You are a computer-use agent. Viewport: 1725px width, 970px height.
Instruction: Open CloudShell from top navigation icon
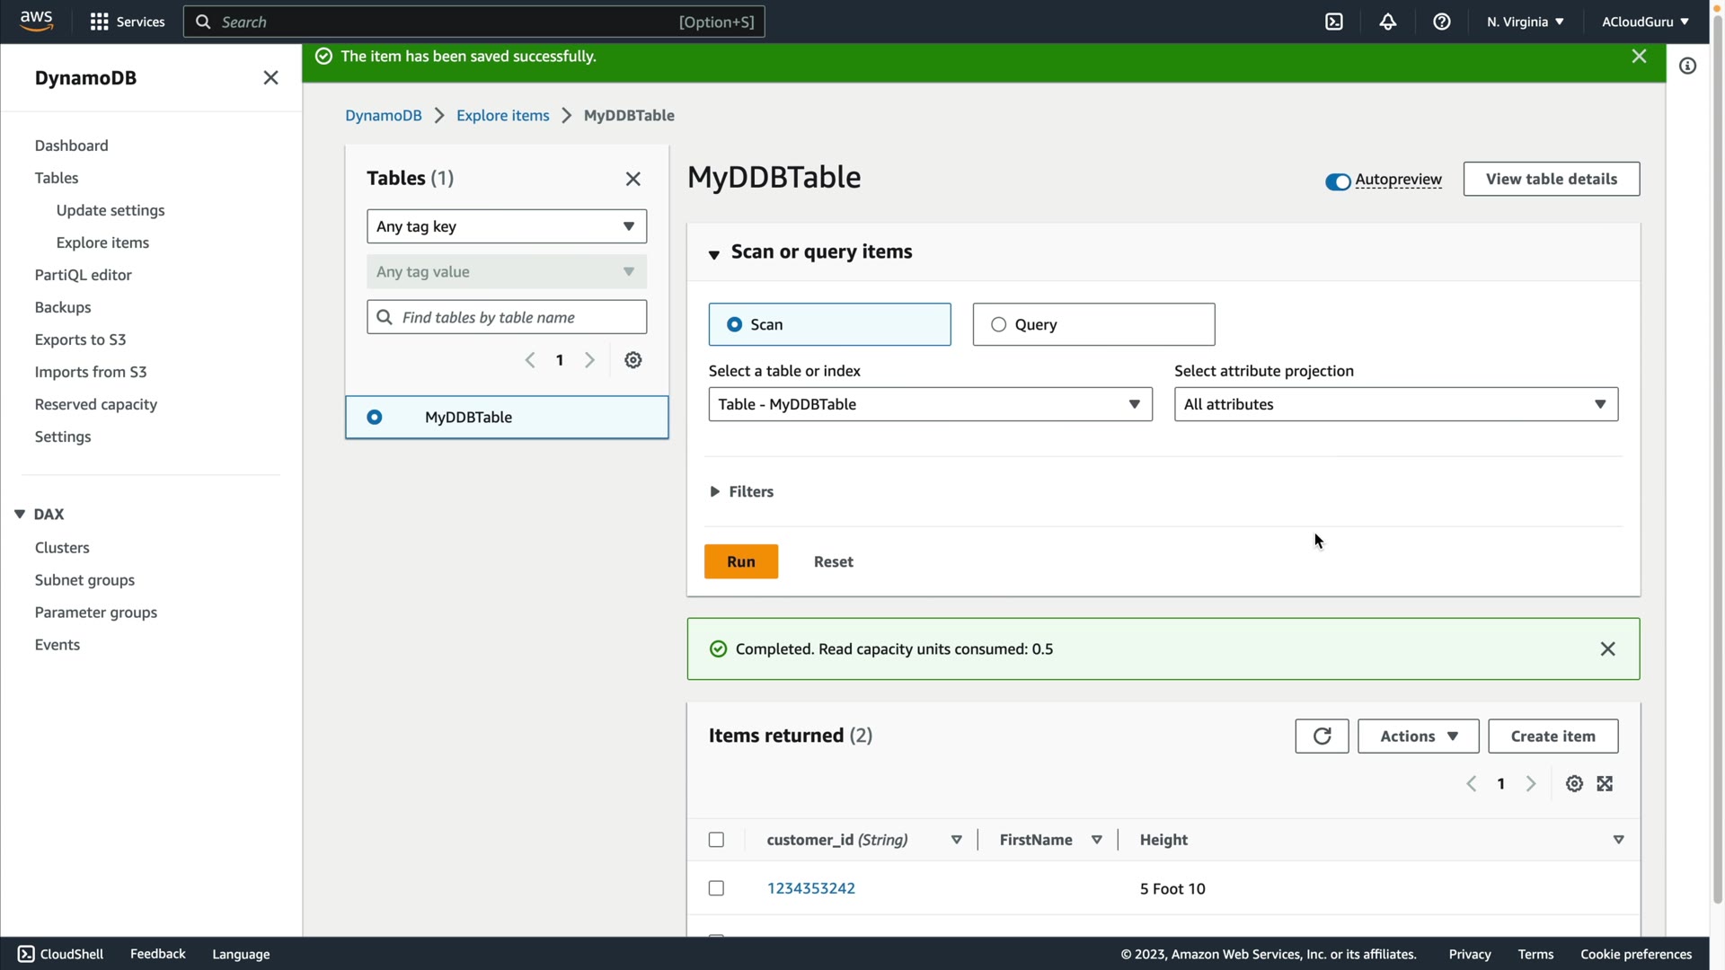click(1334, 22)
